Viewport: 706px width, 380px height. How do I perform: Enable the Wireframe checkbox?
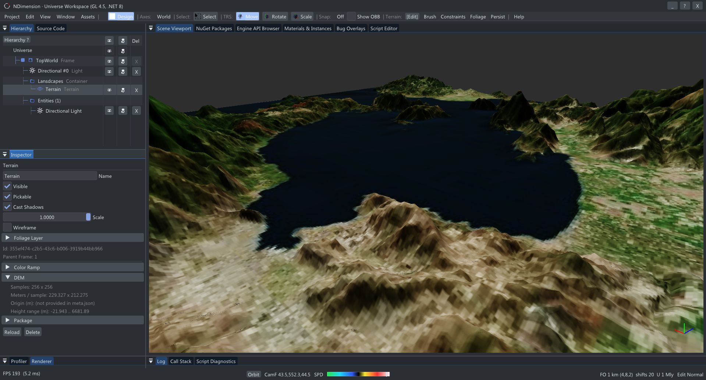click(x=7, y=227)
